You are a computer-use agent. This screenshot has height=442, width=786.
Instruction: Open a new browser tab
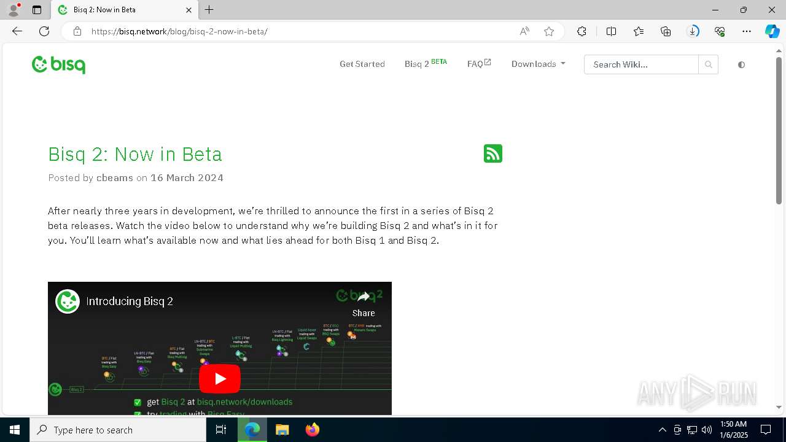(209, 10)
